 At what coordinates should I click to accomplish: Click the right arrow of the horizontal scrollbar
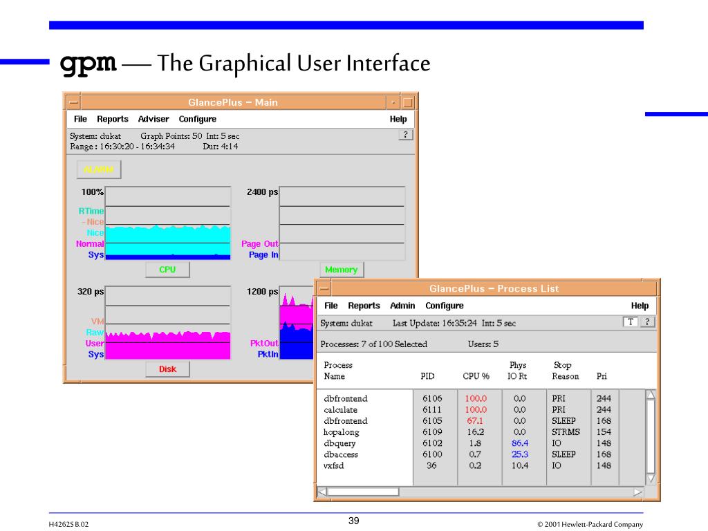637,492
